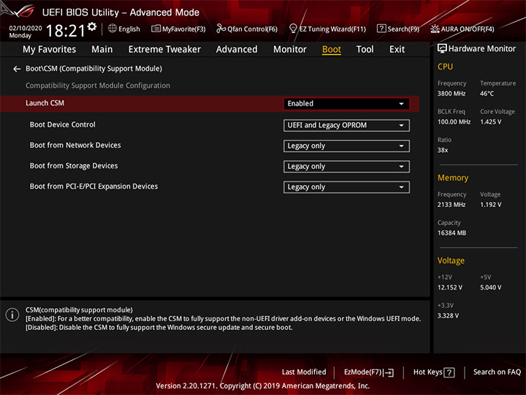Open Search on FAQ link
Image resolution: width=526 pixels, height=395 pixels.
coord(497,372)
